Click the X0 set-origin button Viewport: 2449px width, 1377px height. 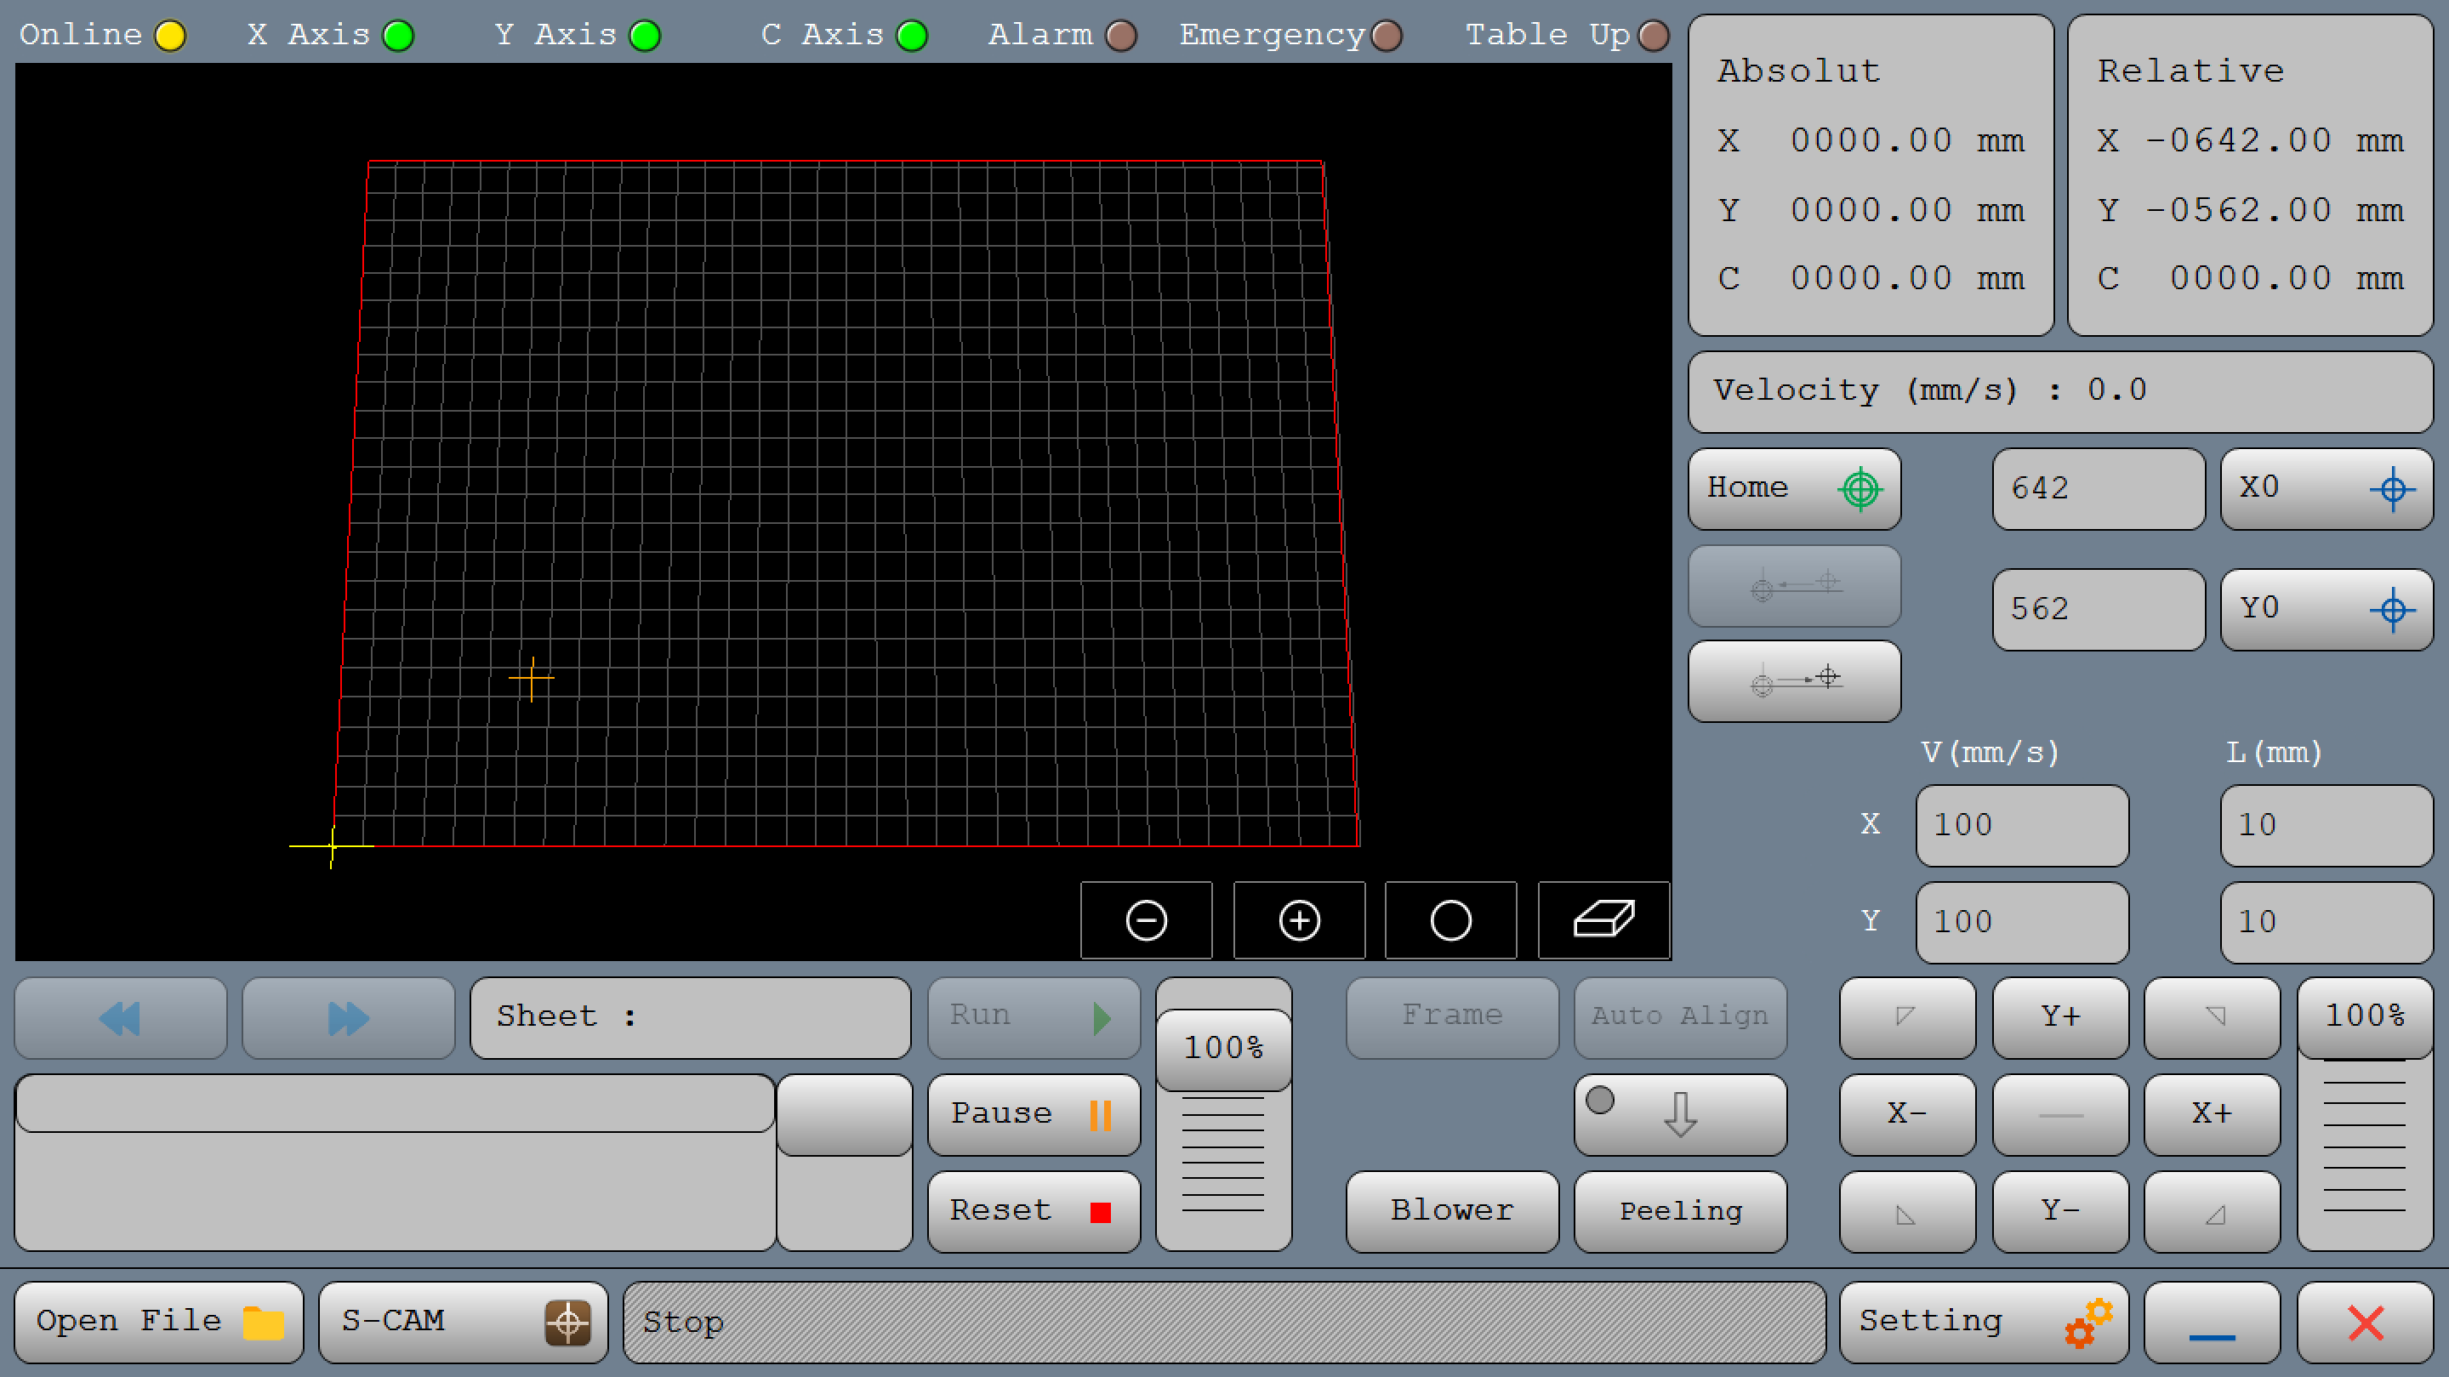coord(2326,488)
